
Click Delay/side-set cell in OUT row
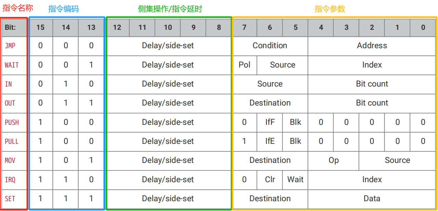coord(168,103)
